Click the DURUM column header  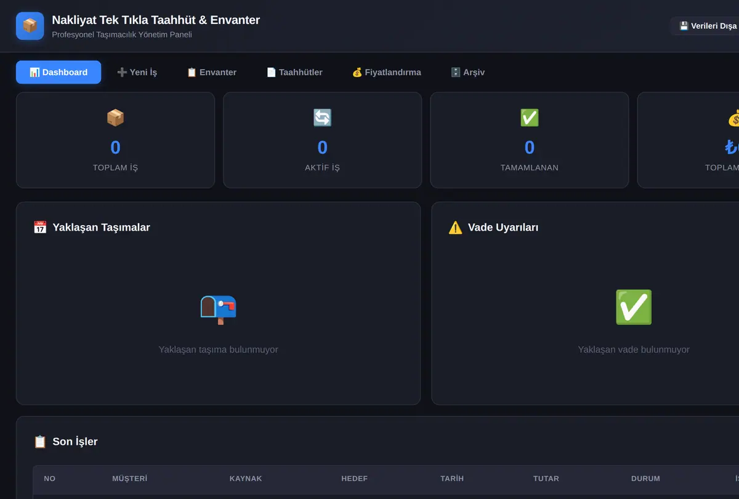point(645,478)
